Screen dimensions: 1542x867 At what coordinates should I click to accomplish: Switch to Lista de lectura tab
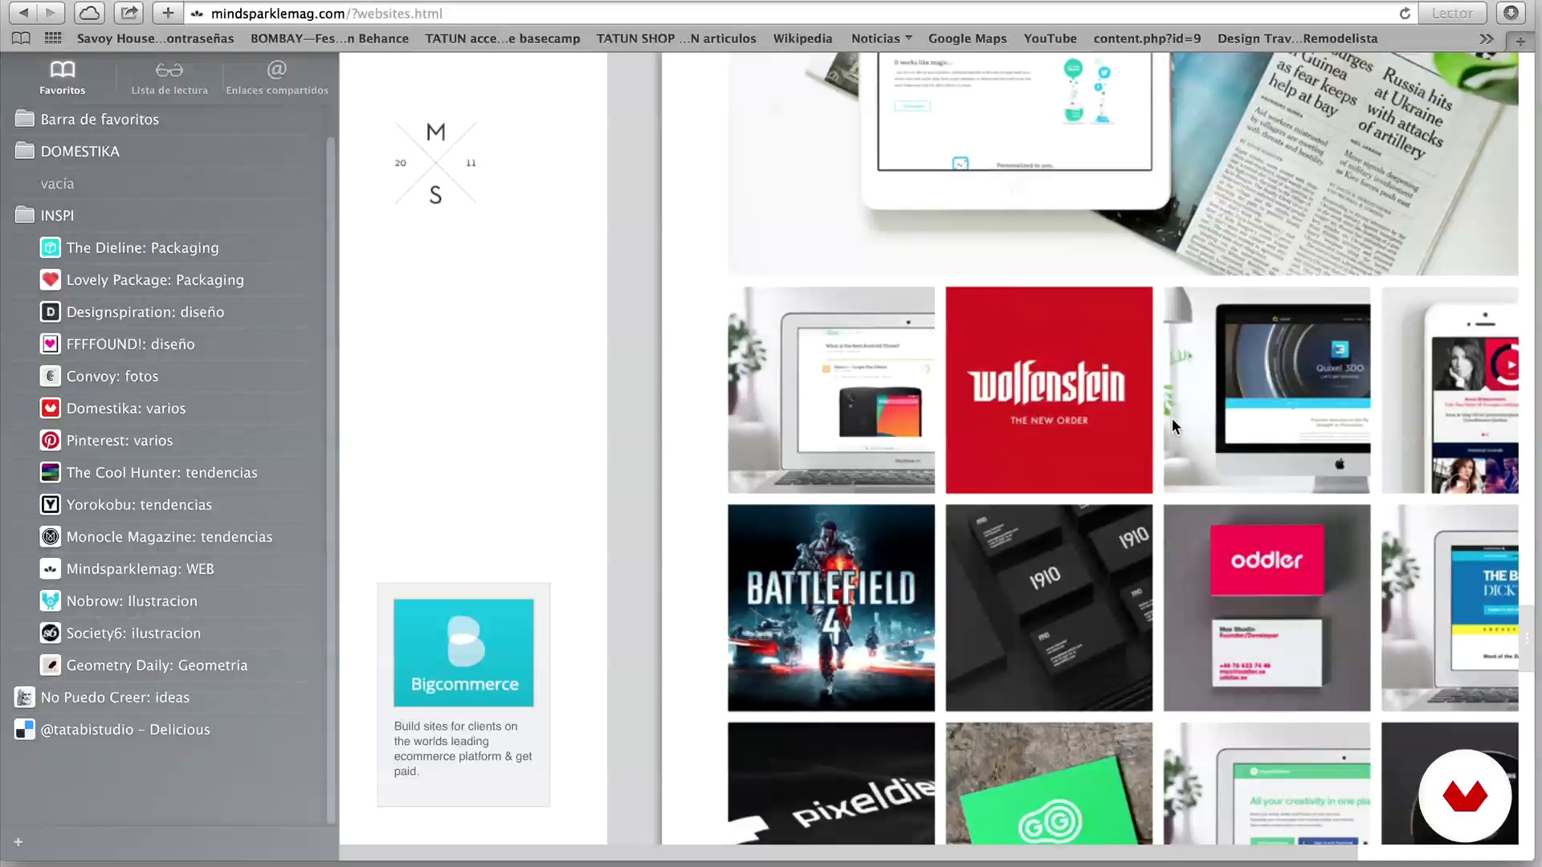click(169, 78)
